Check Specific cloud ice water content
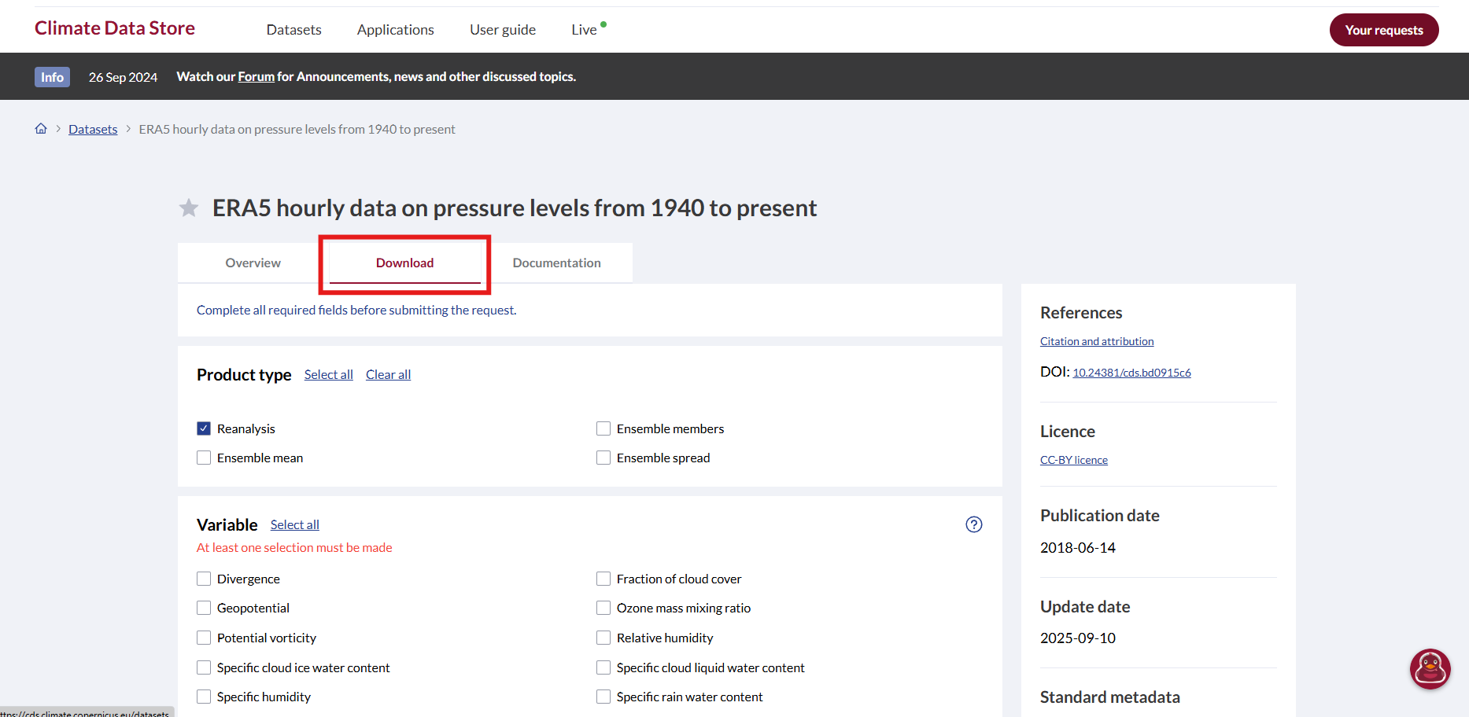Image resolution: width=1469 pixels, height=717 pixels. tap(204, 667)
